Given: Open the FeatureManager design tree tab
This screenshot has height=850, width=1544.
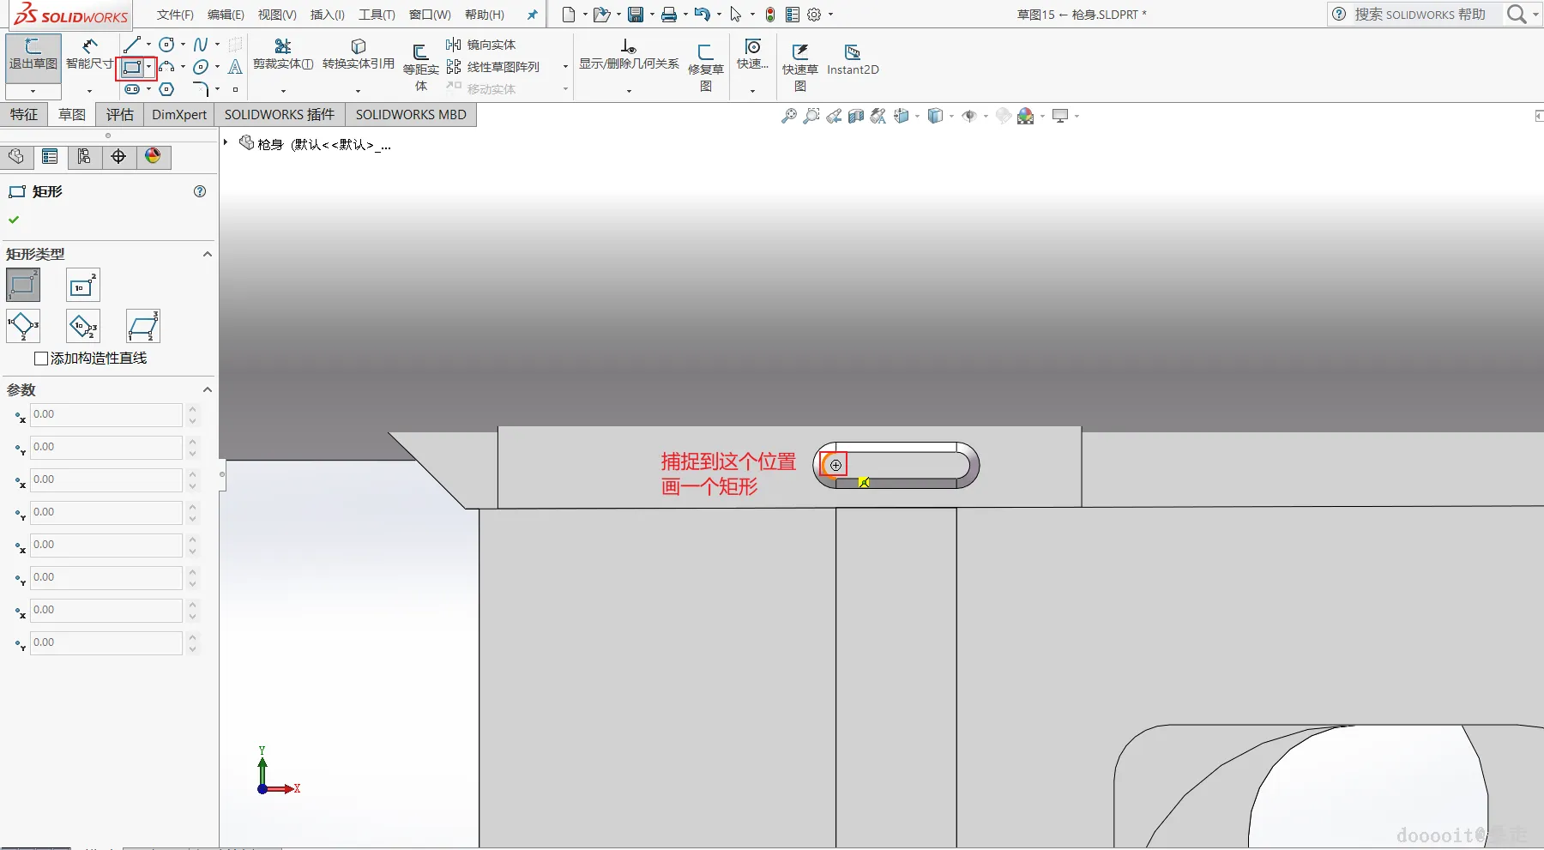Looking at the screenshot, I should [x=15, y=156].
